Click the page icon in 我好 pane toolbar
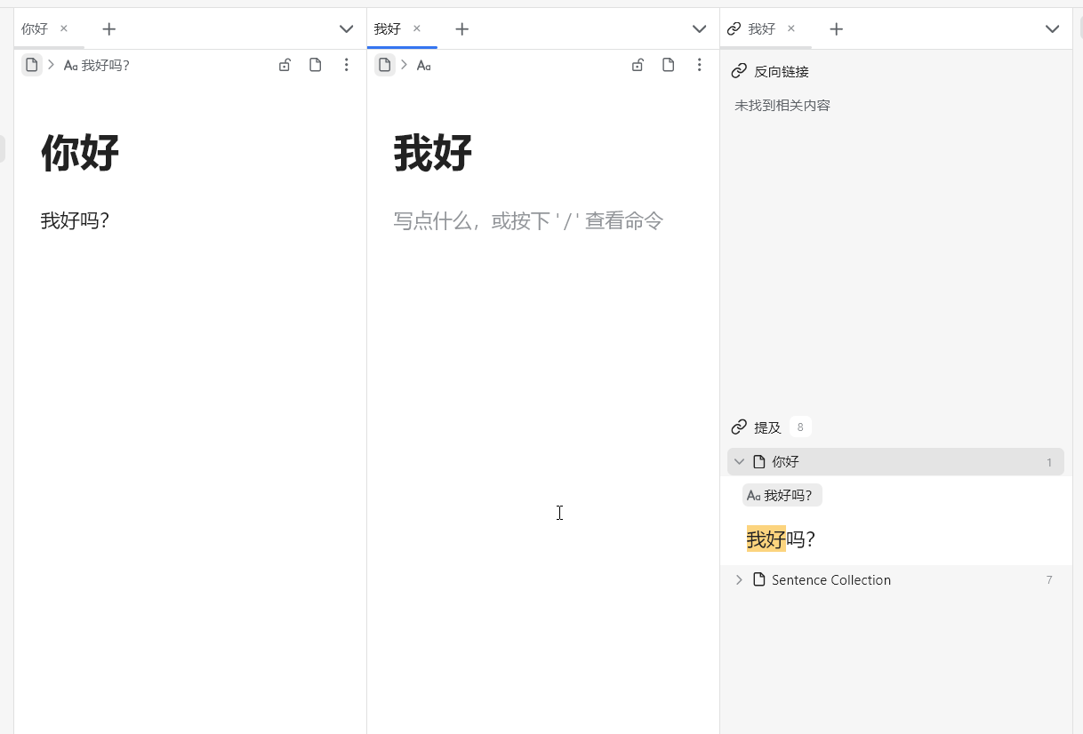 [x=668, y=65]
